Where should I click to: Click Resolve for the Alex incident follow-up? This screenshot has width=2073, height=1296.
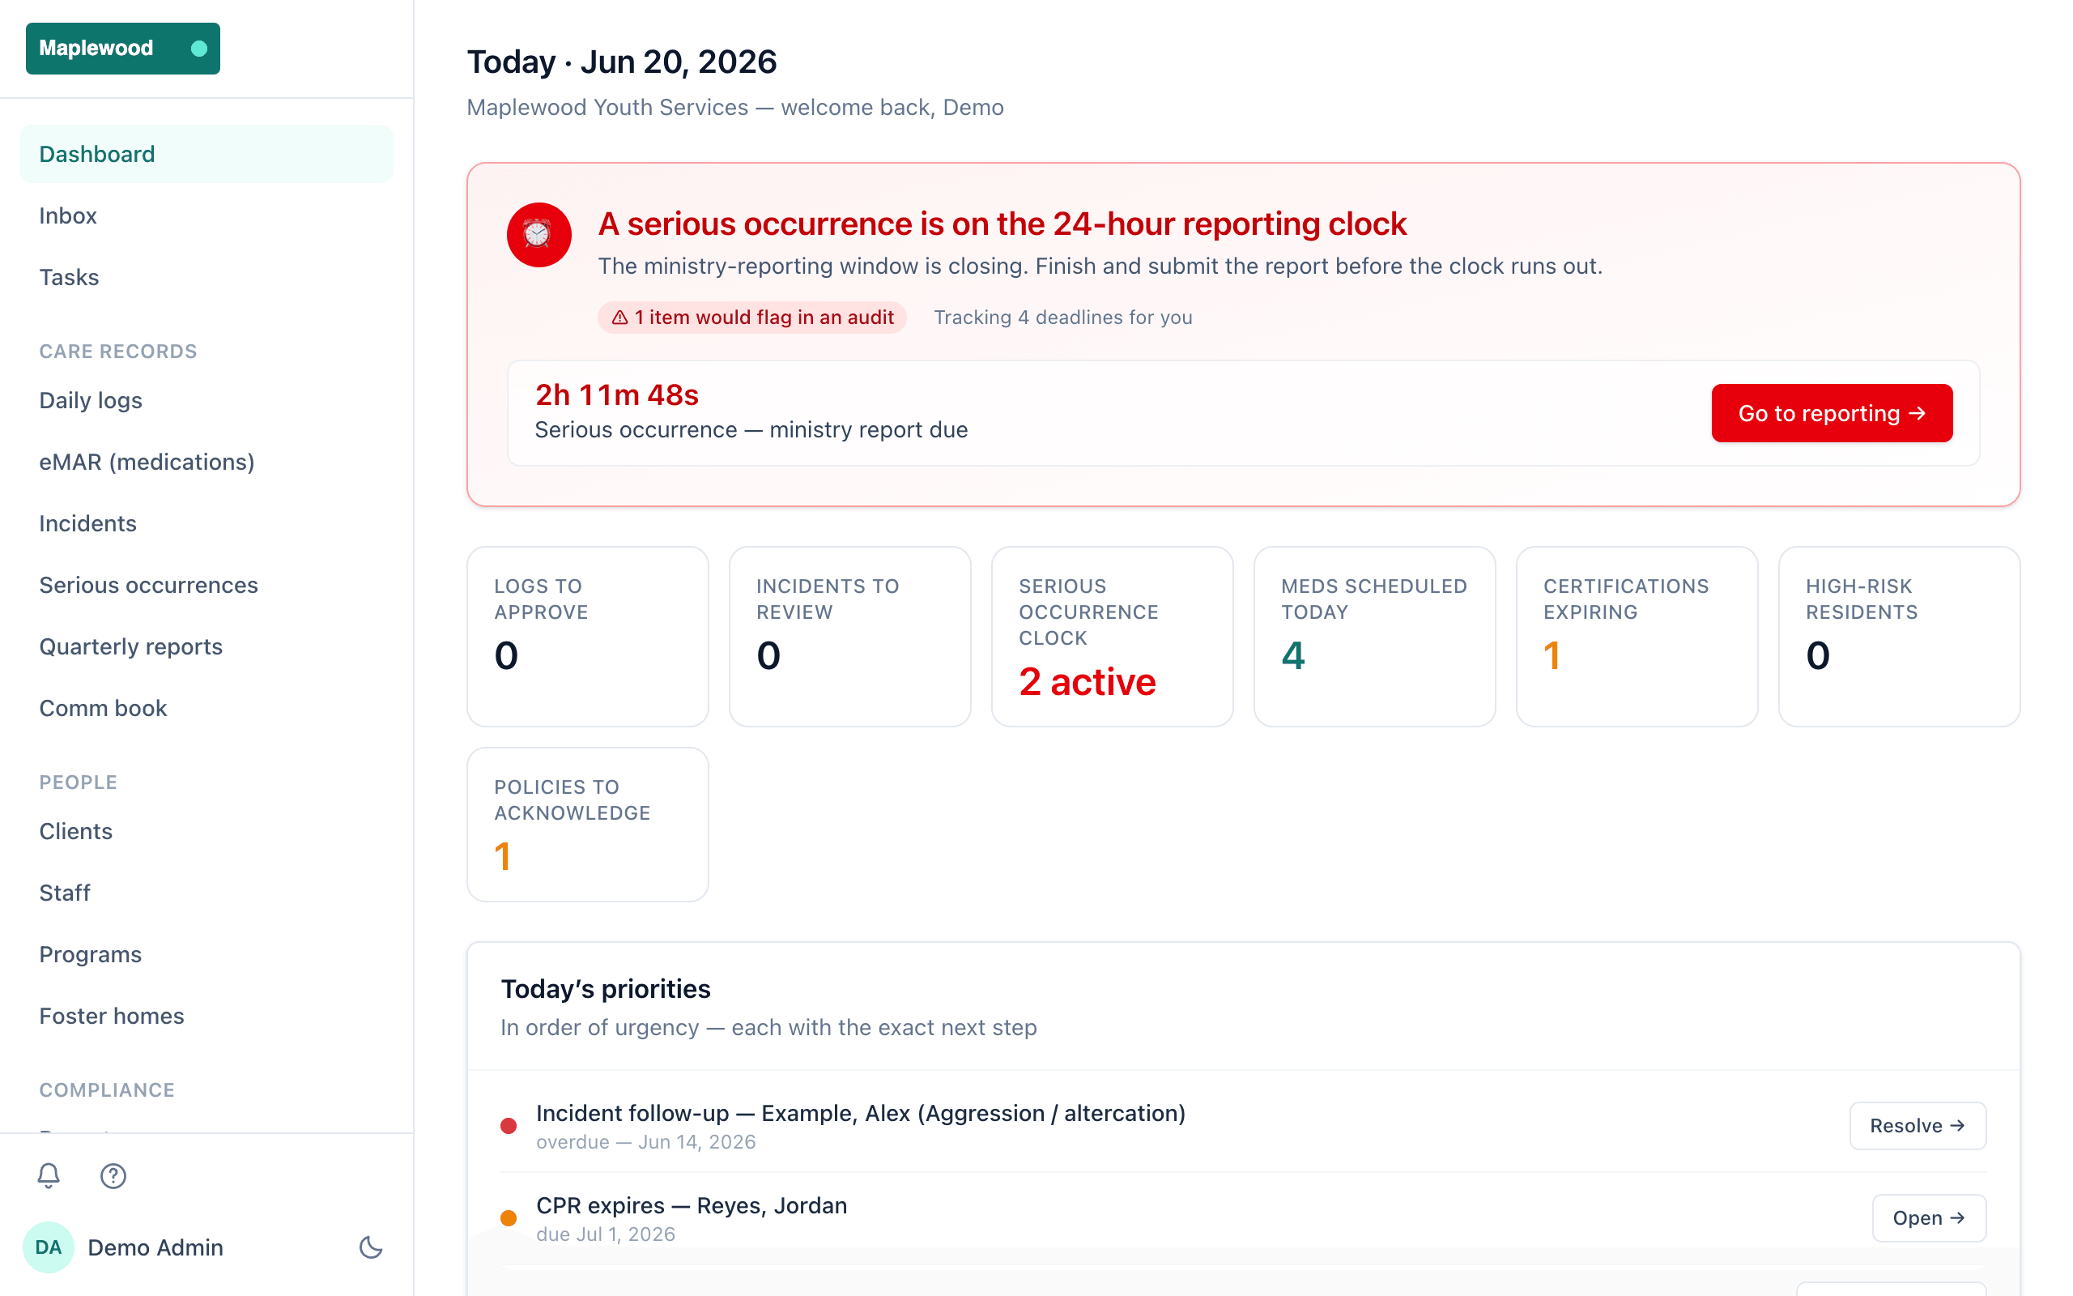pos(1917,1125)
